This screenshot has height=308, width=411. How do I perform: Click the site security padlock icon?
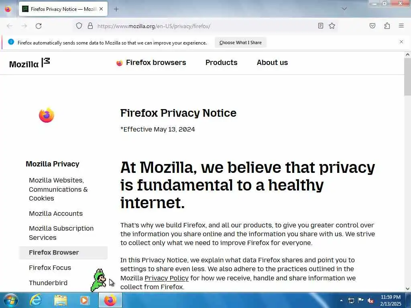click(90, 26)
